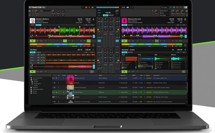Click the Traktor Pro logo
The width and height of the screenshot is (215, 133).
[37, 7]
